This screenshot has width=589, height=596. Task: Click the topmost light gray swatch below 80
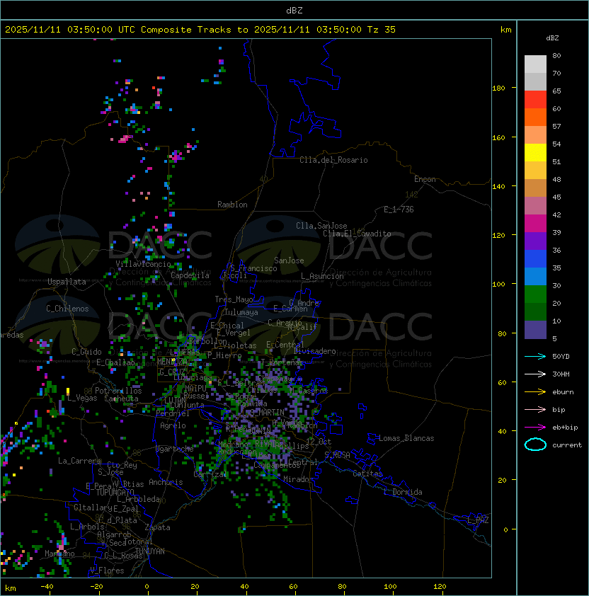click(535, 64)
